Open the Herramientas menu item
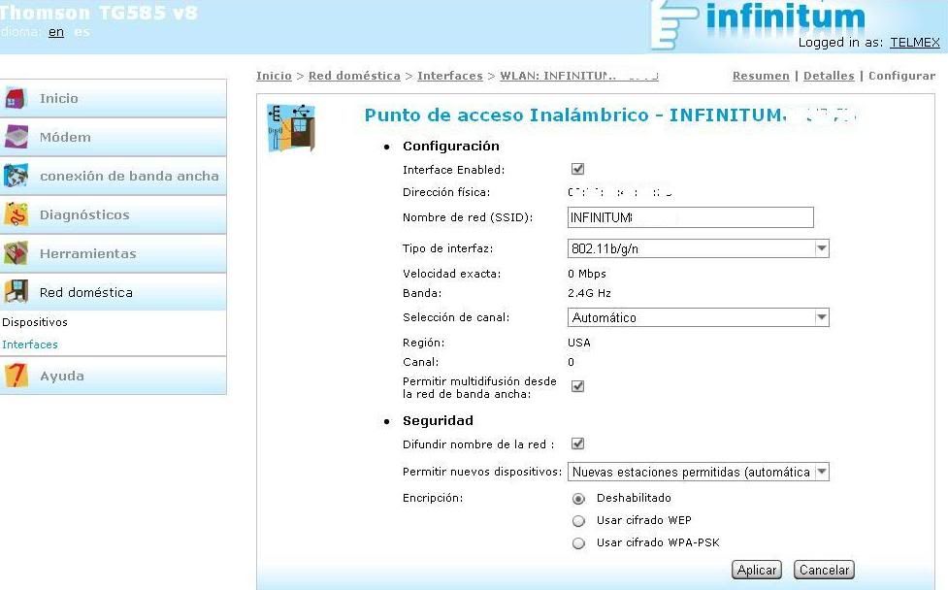 click(x=114, y=253)
